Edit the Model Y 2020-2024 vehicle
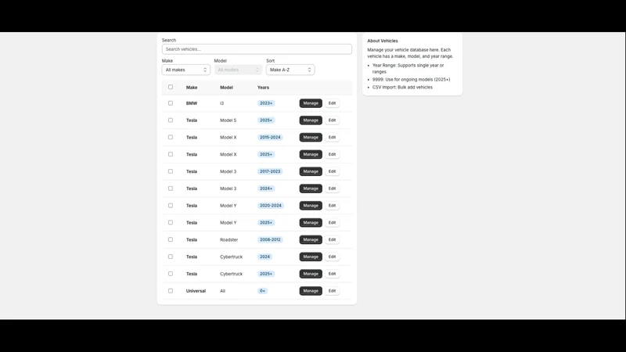The image size is (626, 352). 332,206
